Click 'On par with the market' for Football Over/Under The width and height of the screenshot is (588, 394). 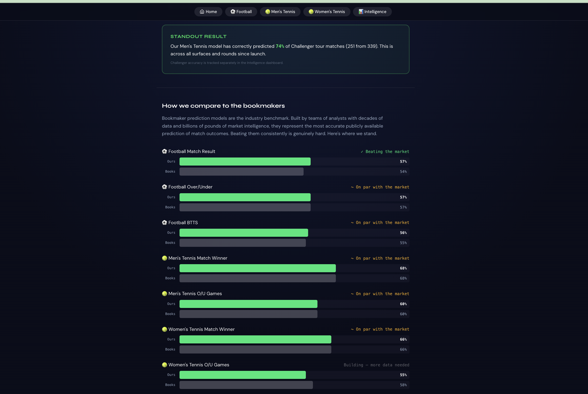coord(380,187)
